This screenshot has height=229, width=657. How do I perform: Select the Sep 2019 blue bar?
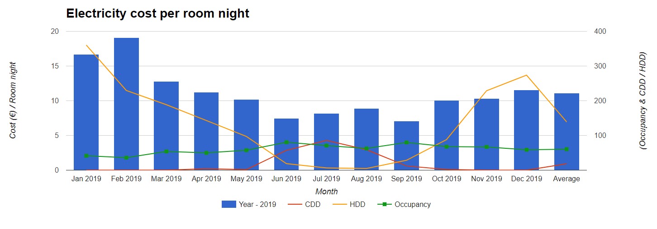tap(406, 146)
